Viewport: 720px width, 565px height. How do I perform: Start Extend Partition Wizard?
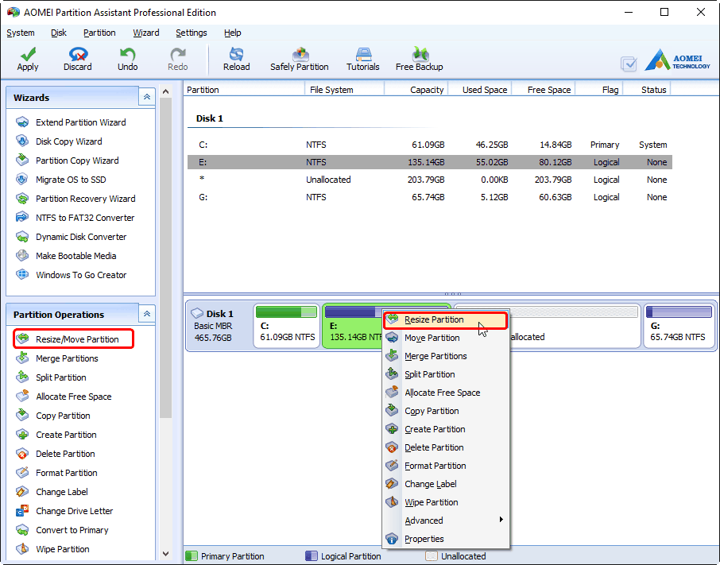point(71,122)
